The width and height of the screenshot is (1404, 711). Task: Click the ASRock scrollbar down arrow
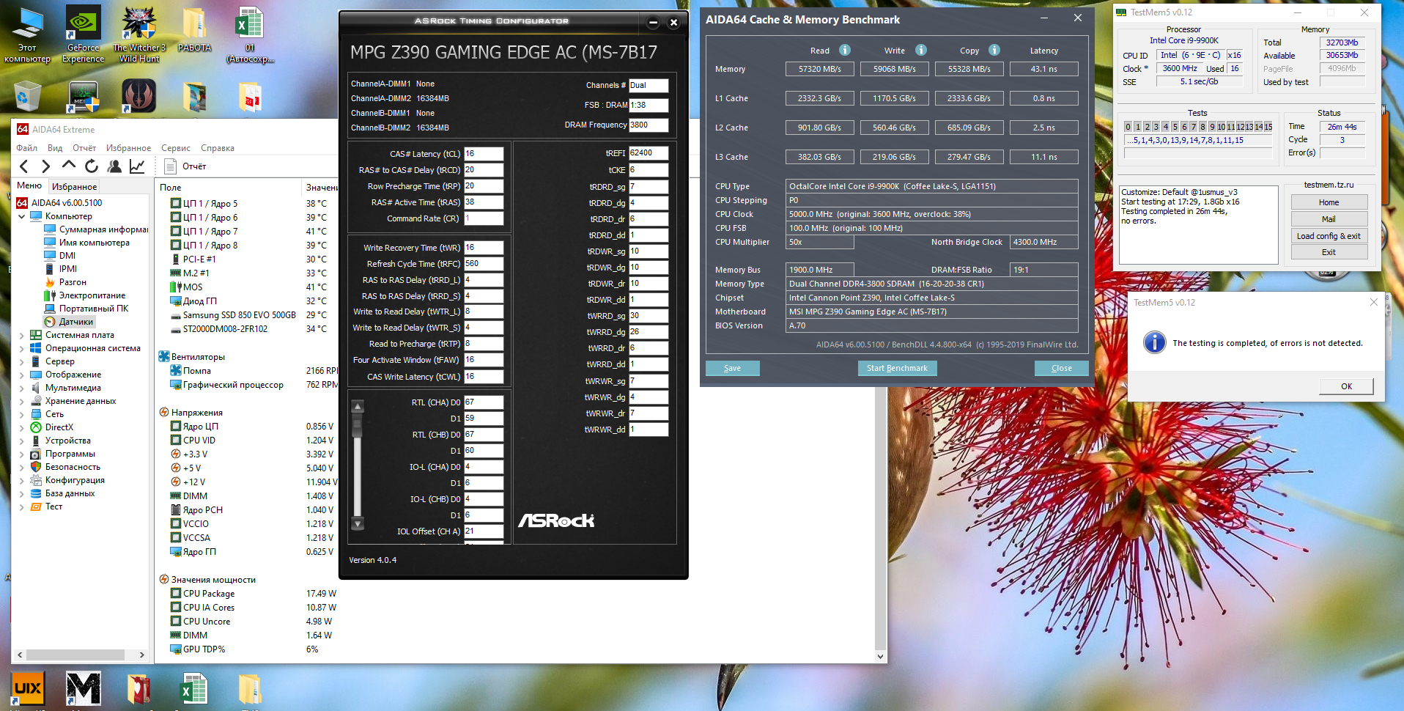pos(358,523)
